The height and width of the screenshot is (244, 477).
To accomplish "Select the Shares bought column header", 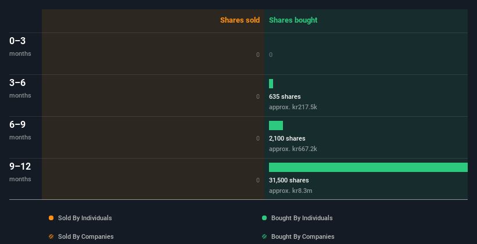I will tap(293, 20).
